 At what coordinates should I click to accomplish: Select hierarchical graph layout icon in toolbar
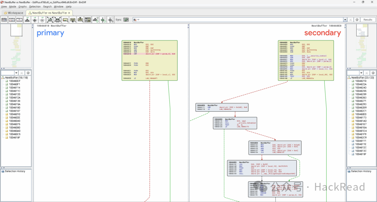click(x=27, y=20)
